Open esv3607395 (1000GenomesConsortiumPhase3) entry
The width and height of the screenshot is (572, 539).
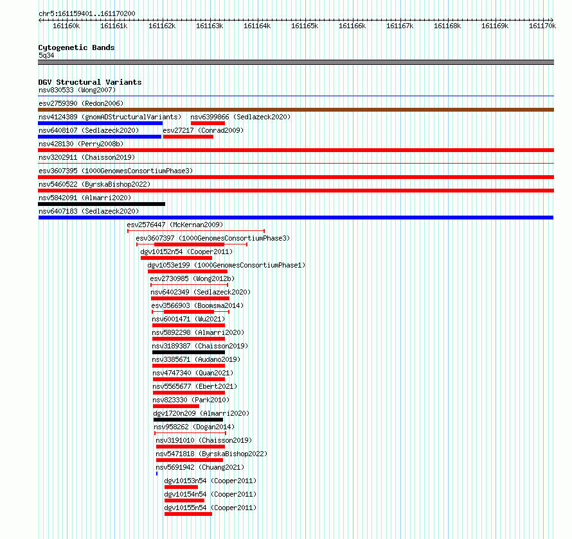[116, 171]
